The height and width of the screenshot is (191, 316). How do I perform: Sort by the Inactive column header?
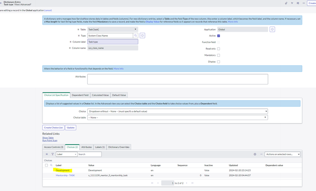click(209, 165)
